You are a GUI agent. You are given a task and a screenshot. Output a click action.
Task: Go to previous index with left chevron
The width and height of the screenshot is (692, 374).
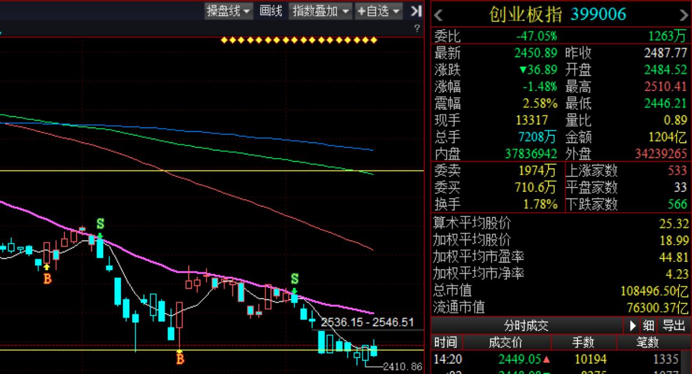point(439,15)
